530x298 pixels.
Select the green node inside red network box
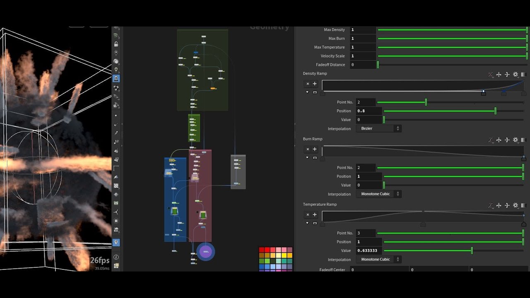tap(203, 215)
